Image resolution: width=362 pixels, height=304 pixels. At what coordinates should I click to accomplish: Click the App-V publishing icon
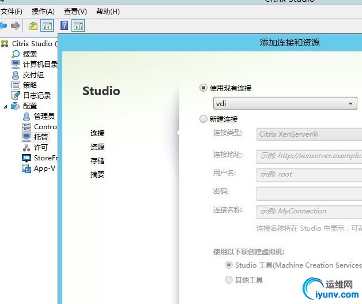tap(27, 168)
